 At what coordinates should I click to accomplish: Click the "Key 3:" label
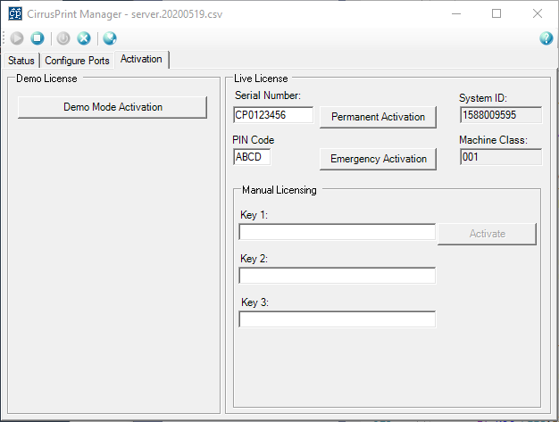pyautogui.click(x=254, y=302)
